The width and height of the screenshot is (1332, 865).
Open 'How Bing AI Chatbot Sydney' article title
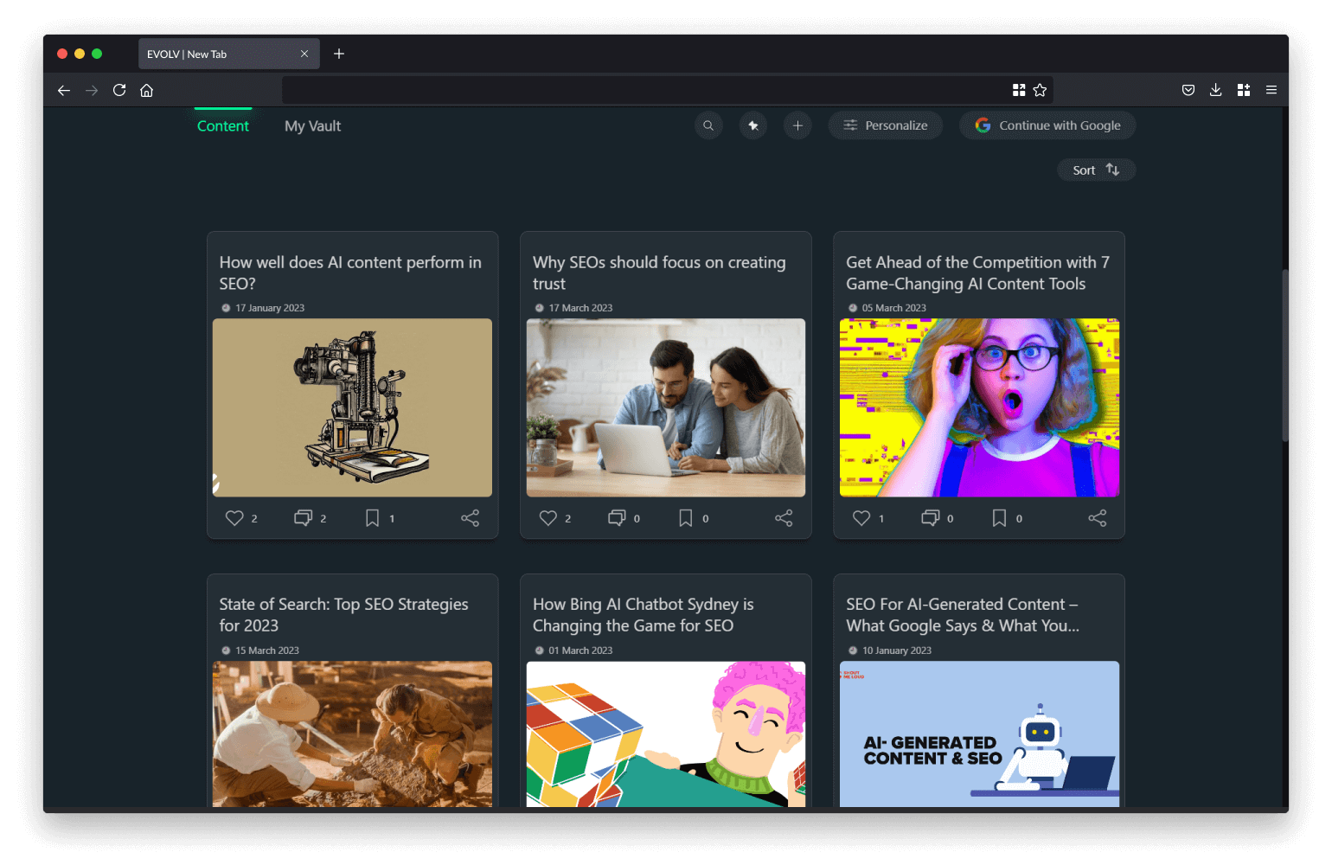[643, 614]
